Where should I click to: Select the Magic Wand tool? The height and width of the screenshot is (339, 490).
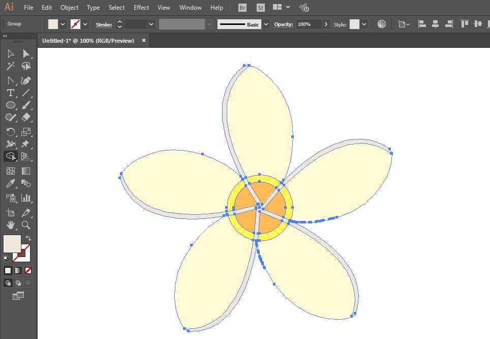click(11, 66)
